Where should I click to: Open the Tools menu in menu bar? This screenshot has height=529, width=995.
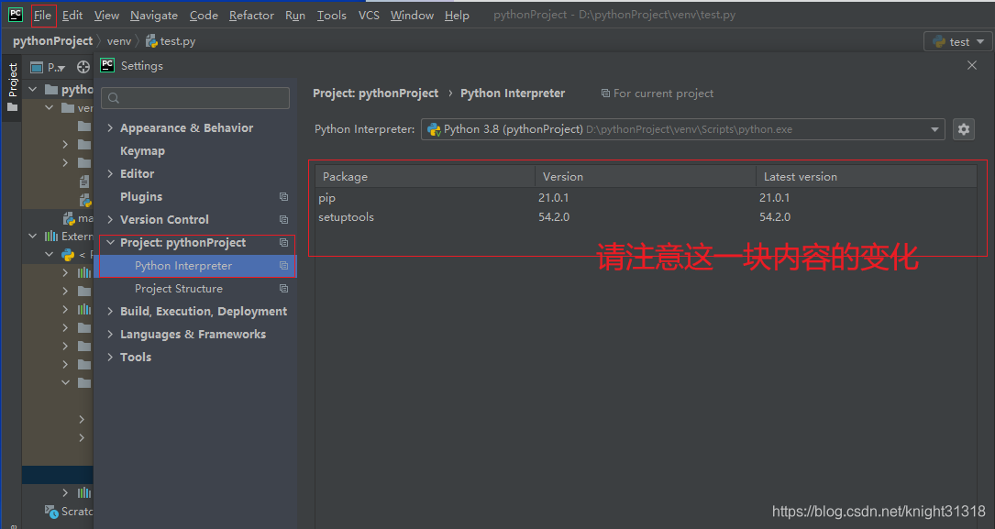pyautogui.click(x=331, y=16)
